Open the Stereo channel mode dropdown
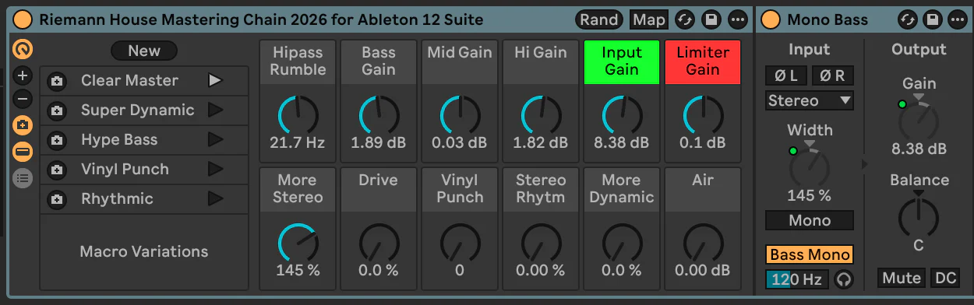 810,100
